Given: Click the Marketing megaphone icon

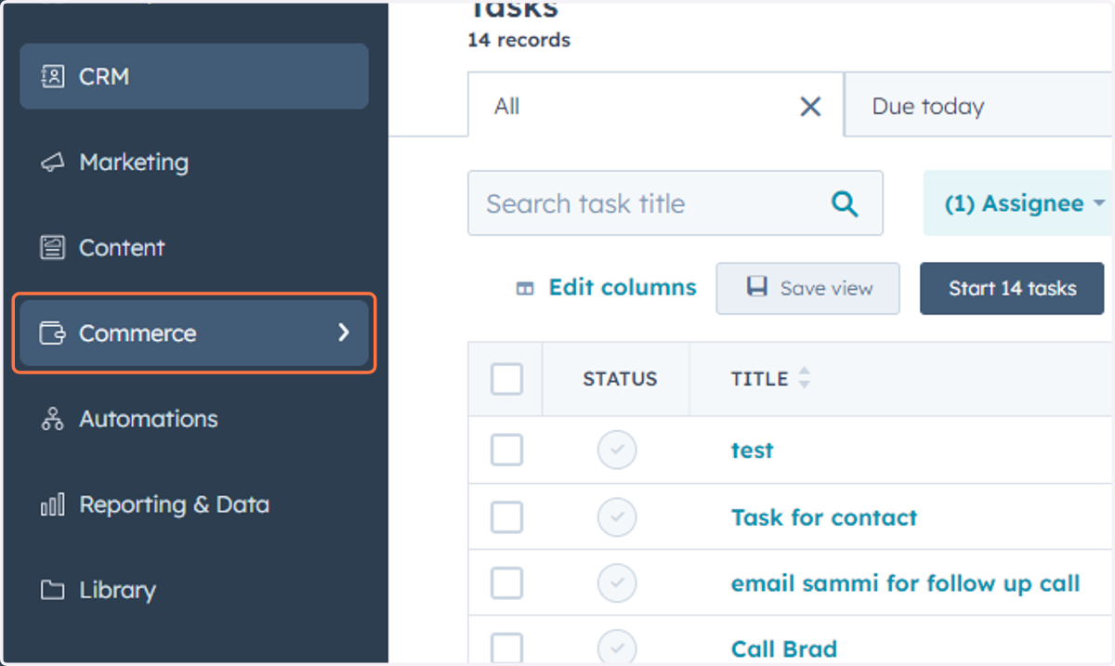Looking at the screenshot, I should [53, 163].
